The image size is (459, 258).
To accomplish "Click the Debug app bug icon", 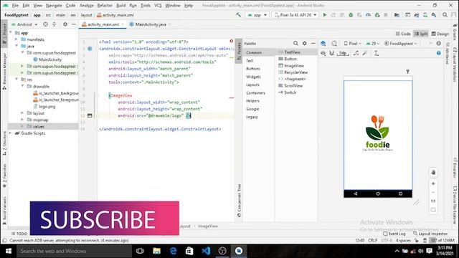I will tap(351, 15).
